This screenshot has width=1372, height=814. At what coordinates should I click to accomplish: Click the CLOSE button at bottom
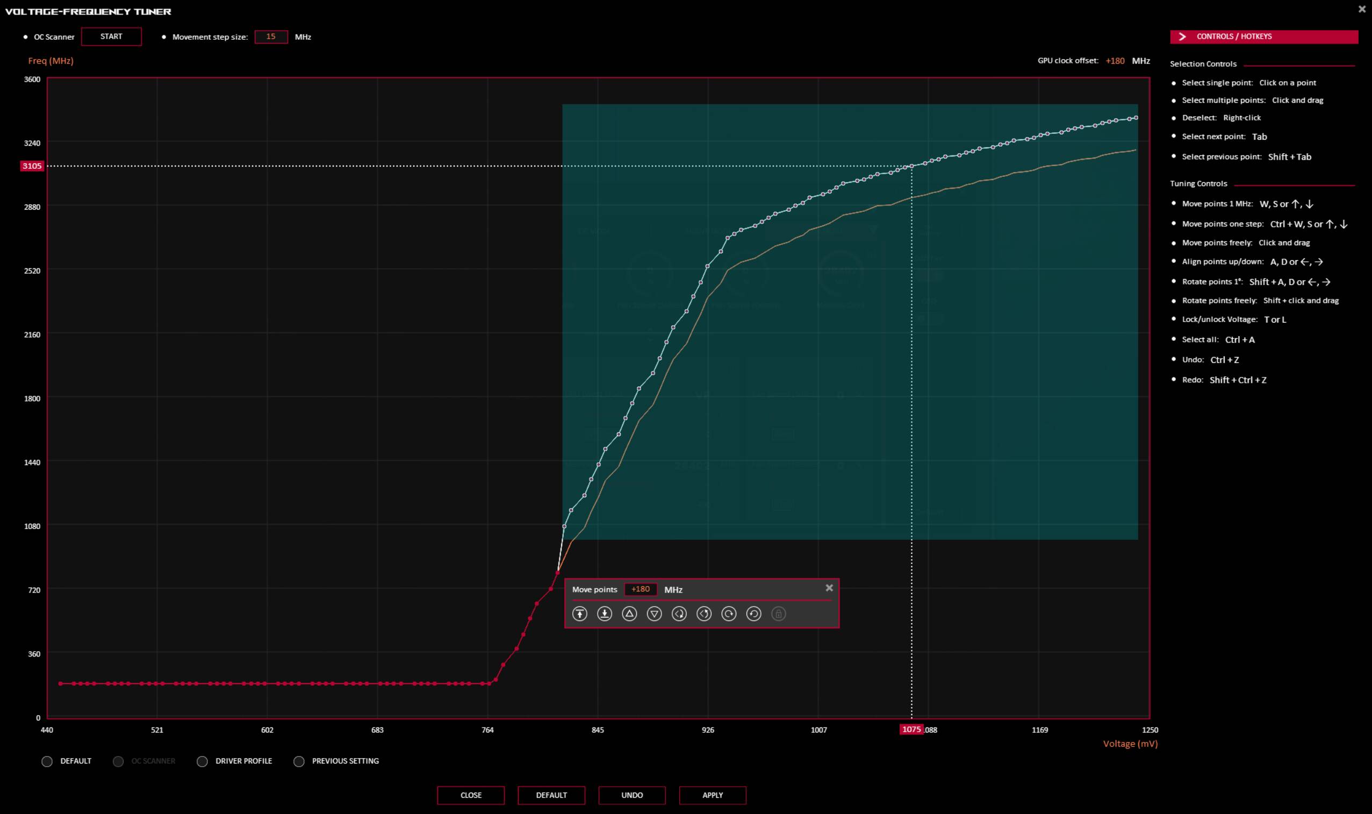471,795
